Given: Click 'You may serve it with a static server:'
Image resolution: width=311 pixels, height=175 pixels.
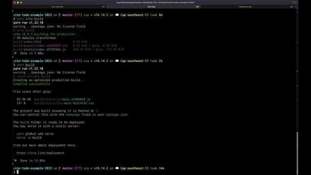Looking at the screenshot, I should [x=47, y=126].
